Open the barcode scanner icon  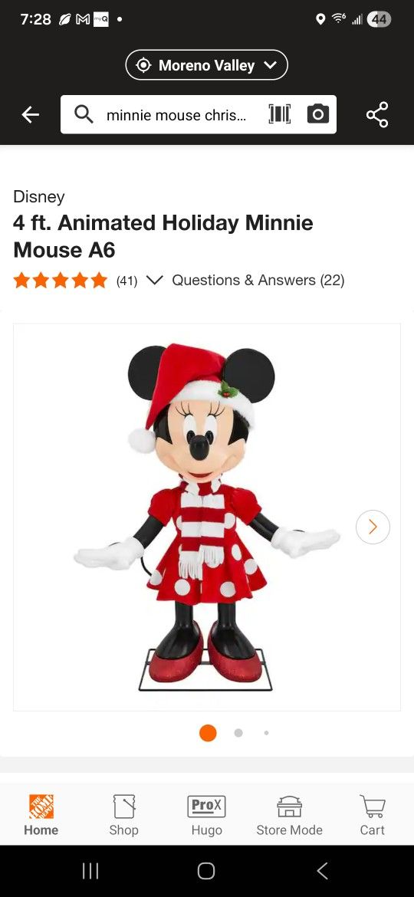[280, 114]
